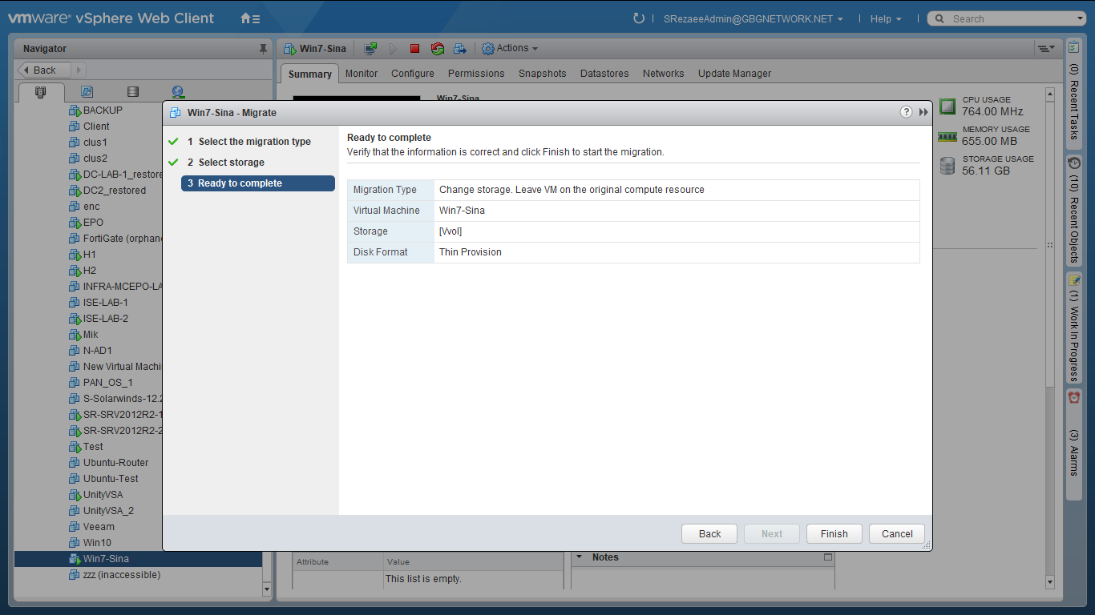Image resolution: width=1095 pixels, height=615 pixels.
Task: Select DC2_restored VM in tree
Action: point(115,191)
